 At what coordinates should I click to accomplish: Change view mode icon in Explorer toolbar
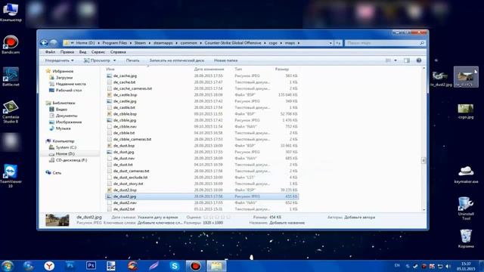(388, 60)
